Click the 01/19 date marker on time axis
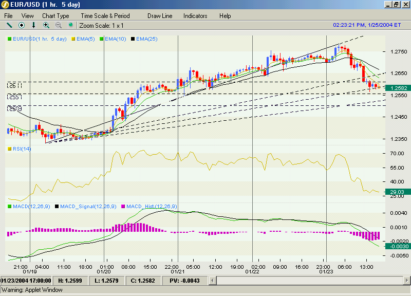This screenshot has width=411, height=296. (x=30, y=272)
